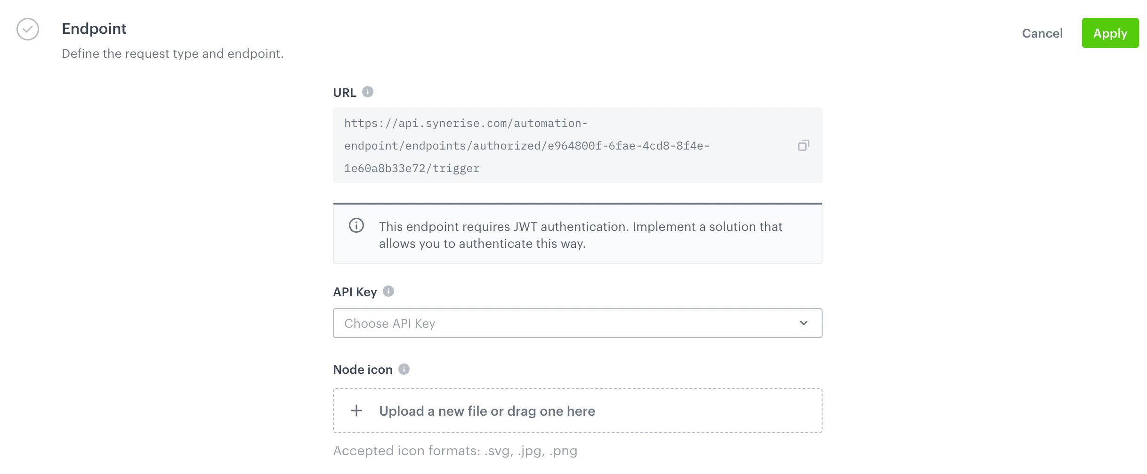Expand API Key options via the chevron

coord(803,323)
